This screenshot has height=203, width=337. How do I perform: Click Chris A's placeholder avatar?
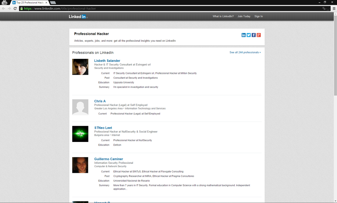click(80, 107)
